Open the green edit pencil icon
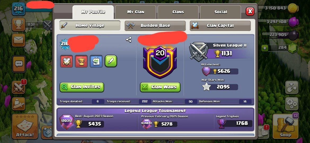310x143 pixels. tap(111, 61)
